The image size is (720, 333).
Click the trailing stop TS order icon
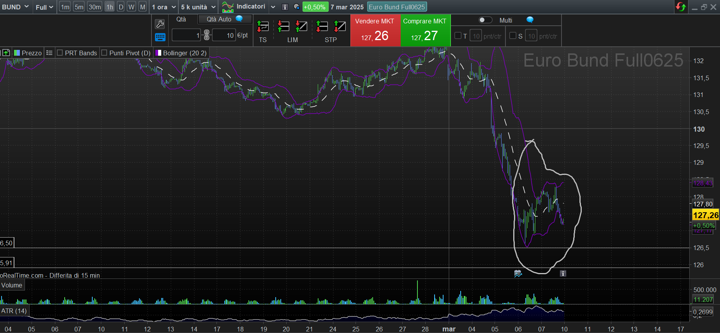click(x=263, y=27)
